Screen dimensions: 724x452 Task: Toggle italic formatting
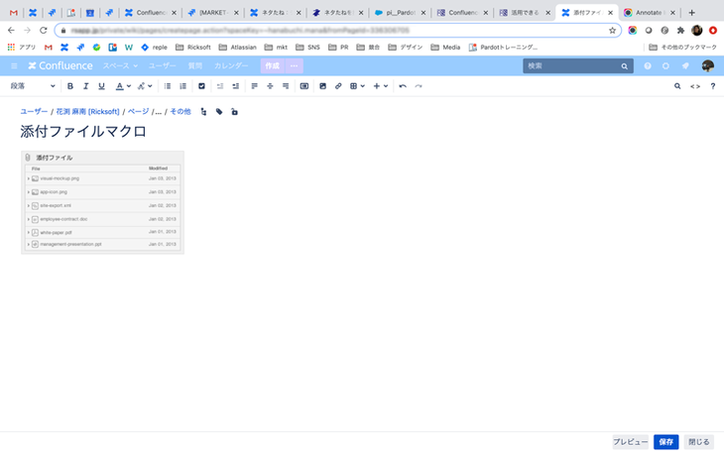pos(86,86)
